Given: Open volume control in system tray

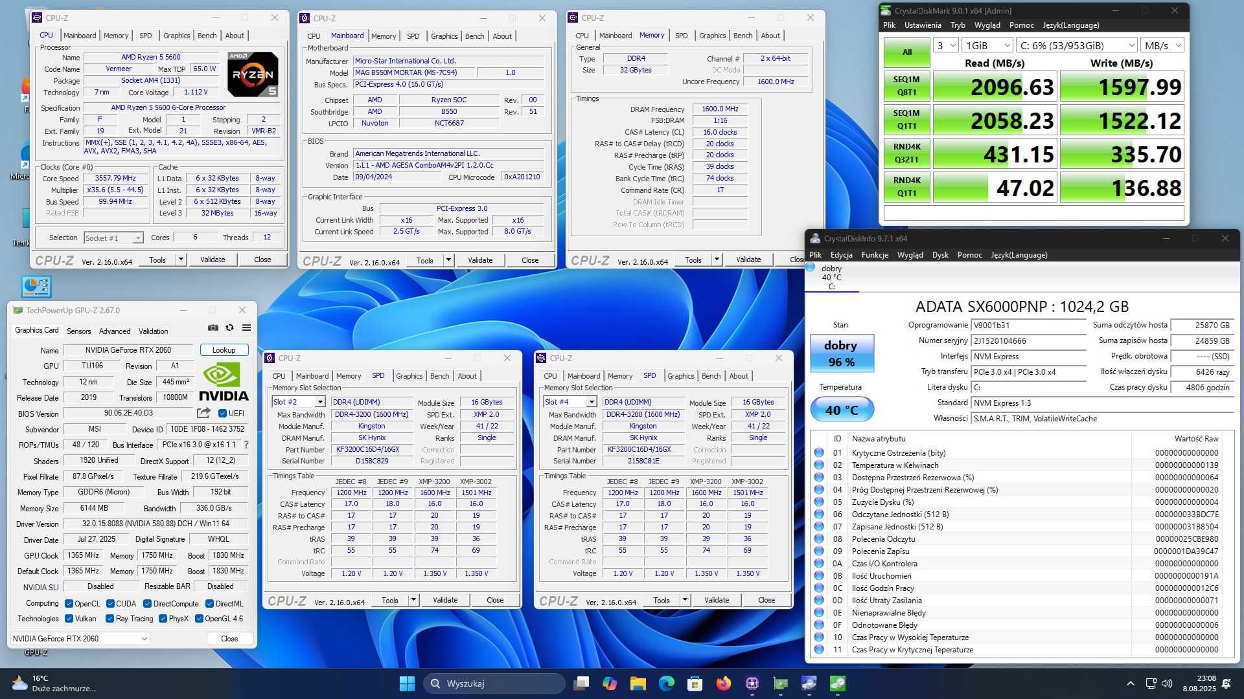Looking at the screenshot, I should tap(1167, 683).
